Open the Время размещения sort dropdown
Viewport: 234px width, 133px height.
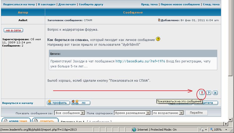click(x=132, y=113)
